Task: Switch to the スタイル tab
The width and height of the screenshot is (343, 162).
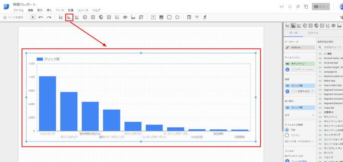Action: (313, 33)
